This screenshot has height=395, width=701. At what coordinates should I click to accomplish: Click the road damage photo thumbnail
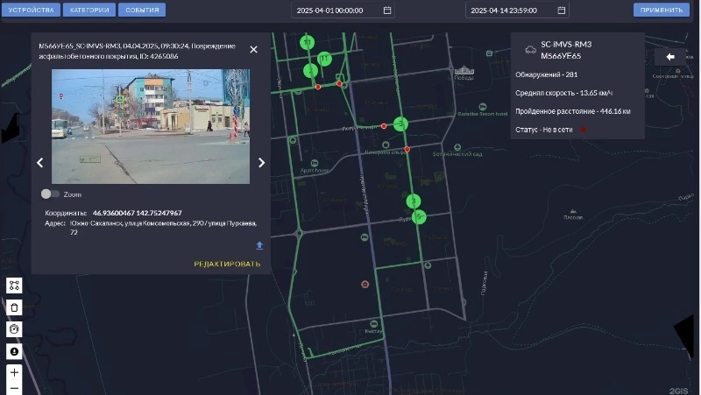151,126
